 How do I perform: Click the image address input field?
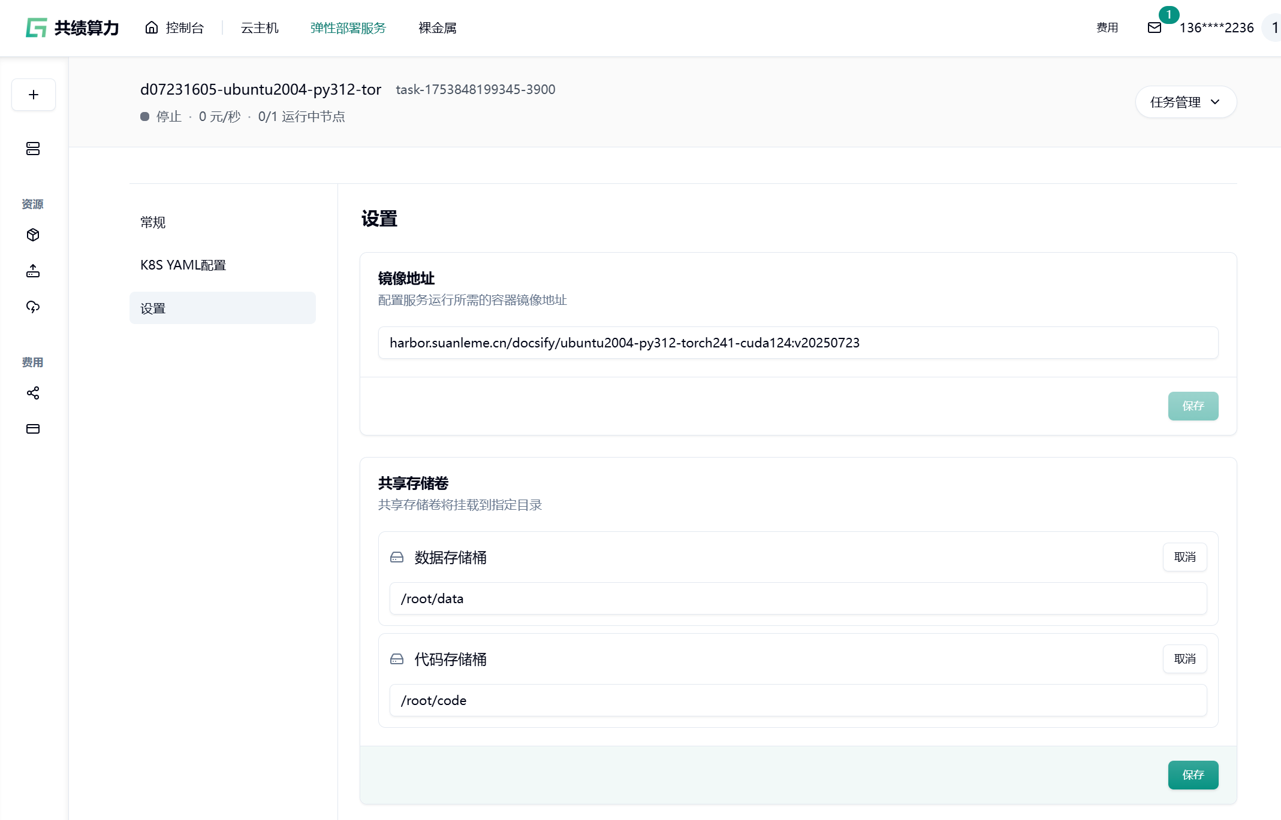click(797, 343)
